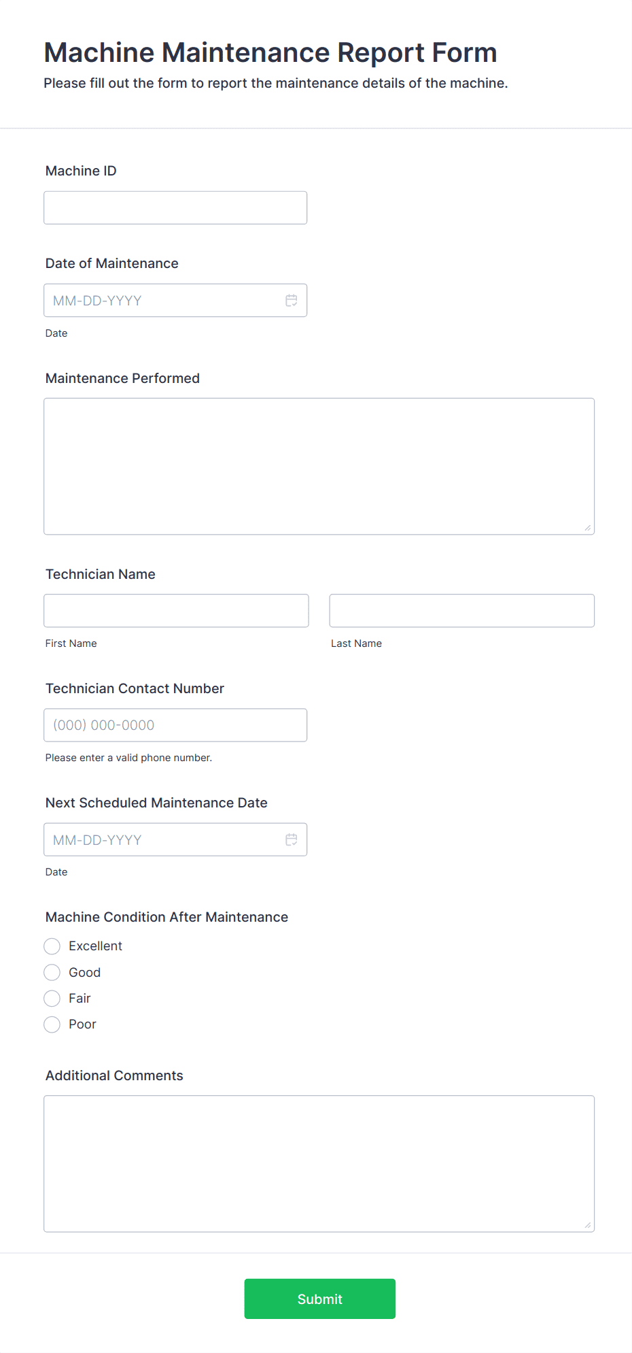Image resolution: width=632 pixels, height=1353 pixels.
Task: Open the Date of Maintenance calendar picker
Action: click(292, 300)
